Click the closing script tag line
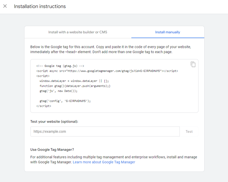 (x=44, y=106)
